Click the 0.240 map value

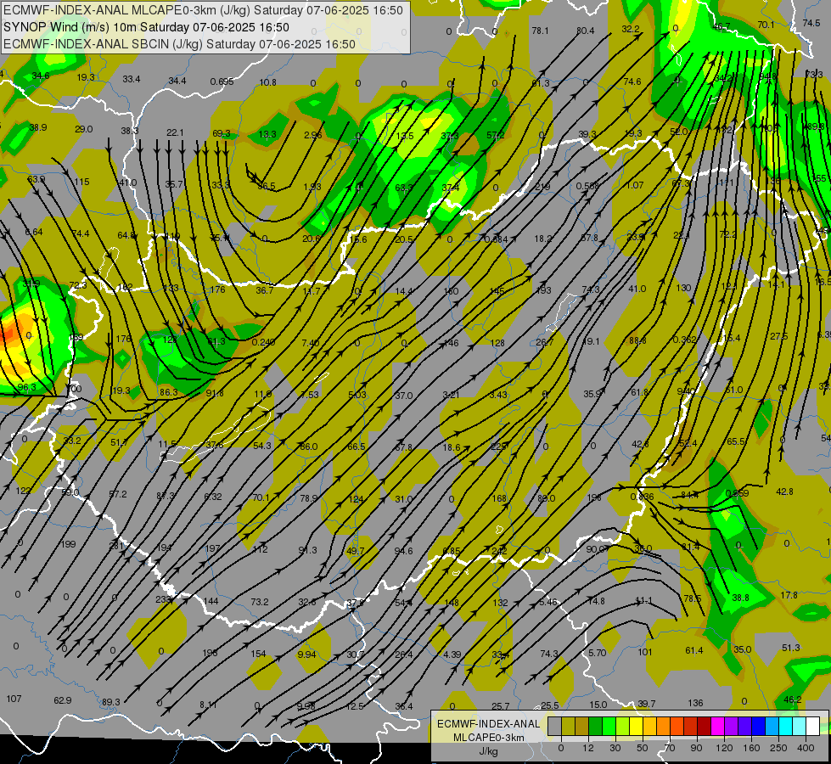click(263, 342)
